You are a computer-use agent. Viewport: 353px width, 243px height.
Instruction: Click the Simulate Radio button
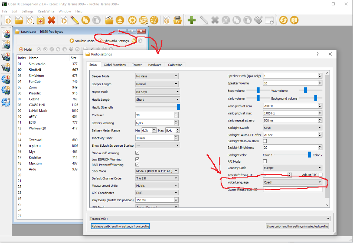tap(82, 41)
